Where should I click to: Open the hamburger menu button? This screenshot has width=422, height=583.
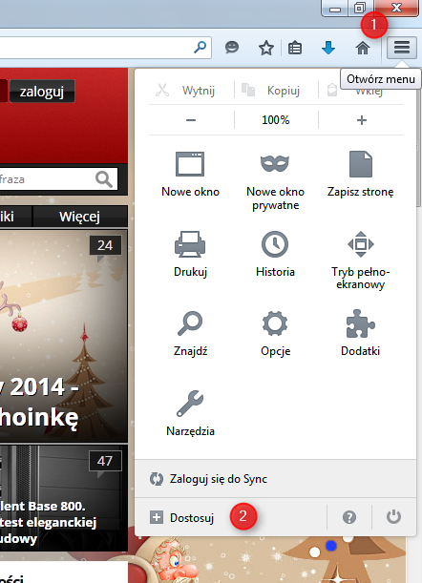click(x=402, y=48)
